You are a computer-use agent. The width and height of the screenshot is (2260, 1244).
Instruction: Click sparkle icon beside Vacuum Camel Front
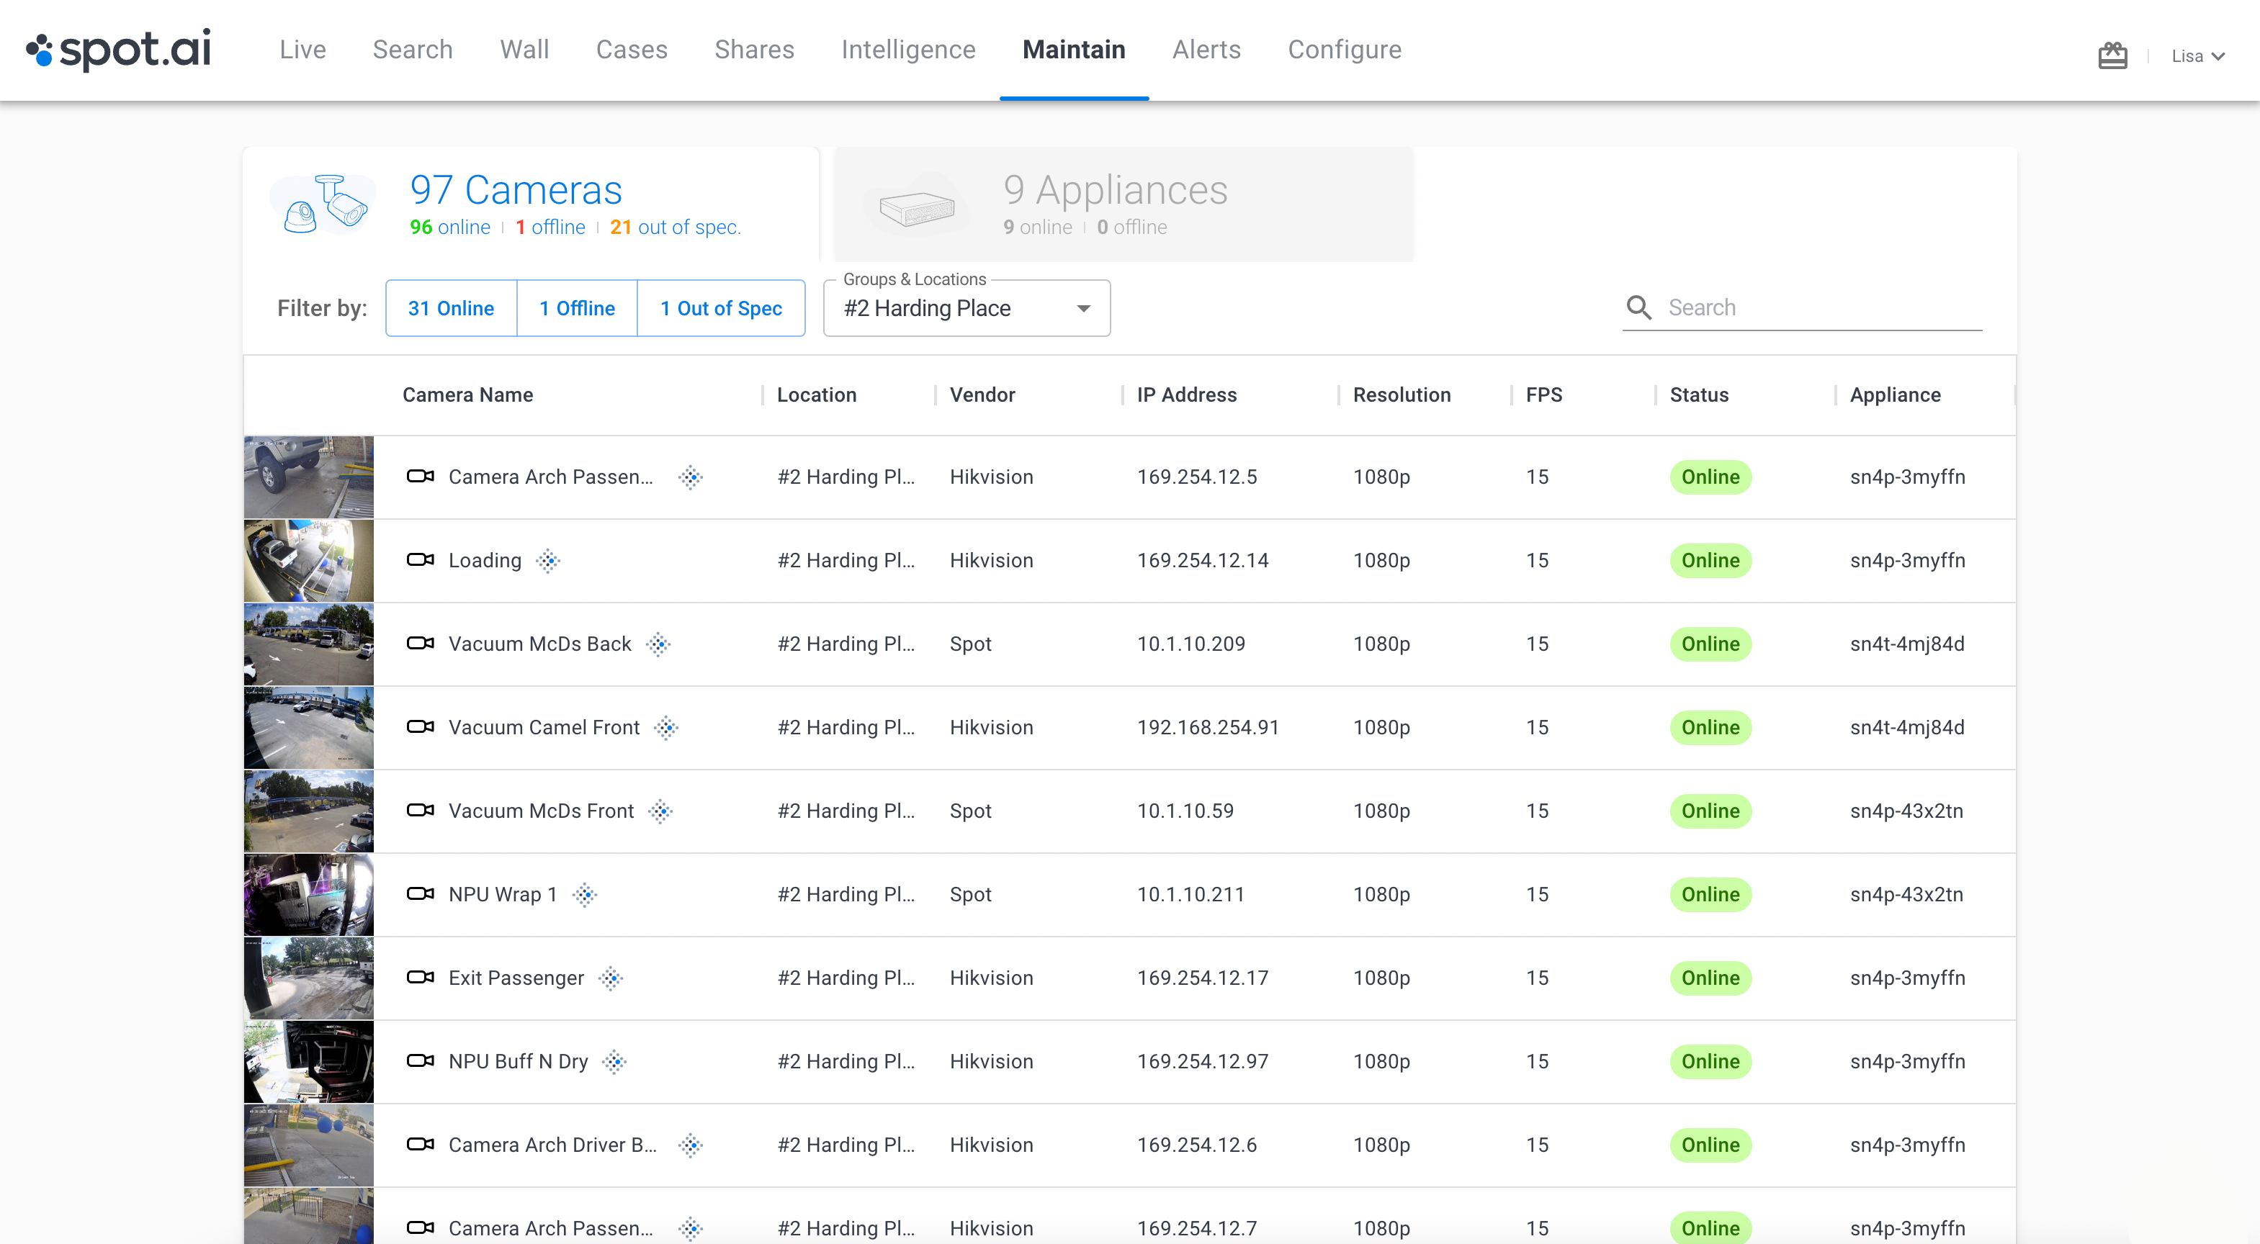666,728
